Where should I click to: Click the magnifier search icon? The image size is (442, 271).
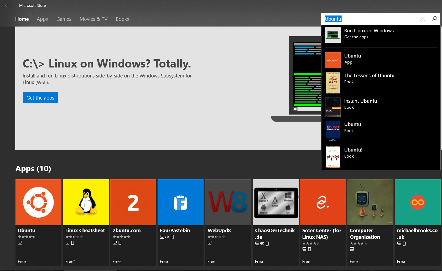434,19
